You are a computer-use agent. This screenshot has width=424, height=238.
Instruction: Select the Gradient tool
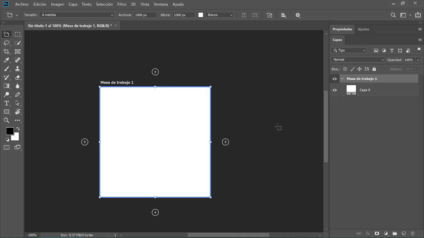click(x=7, y=86)
